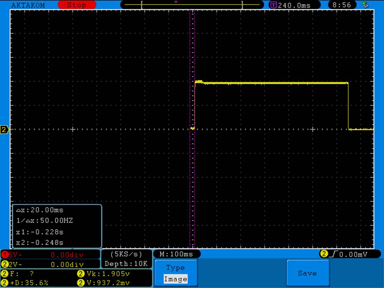This screenshot has width=384, height=288.
Task: Click the 8:56 clock display
Action: coord(342,5)
